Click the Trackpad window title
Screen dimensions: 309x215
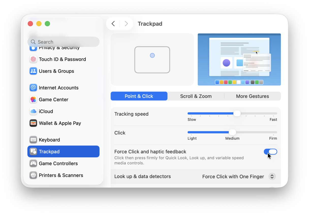point(150,24)
